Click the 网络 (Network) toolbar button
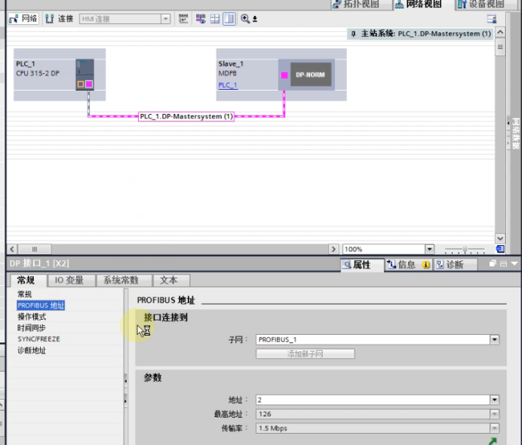522x445 pixels. click(23, 19)
